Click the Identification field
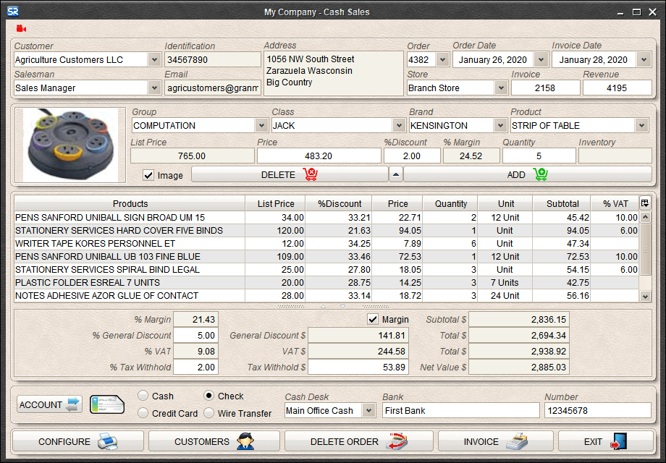The image size is (666, 463). point(212,60)
